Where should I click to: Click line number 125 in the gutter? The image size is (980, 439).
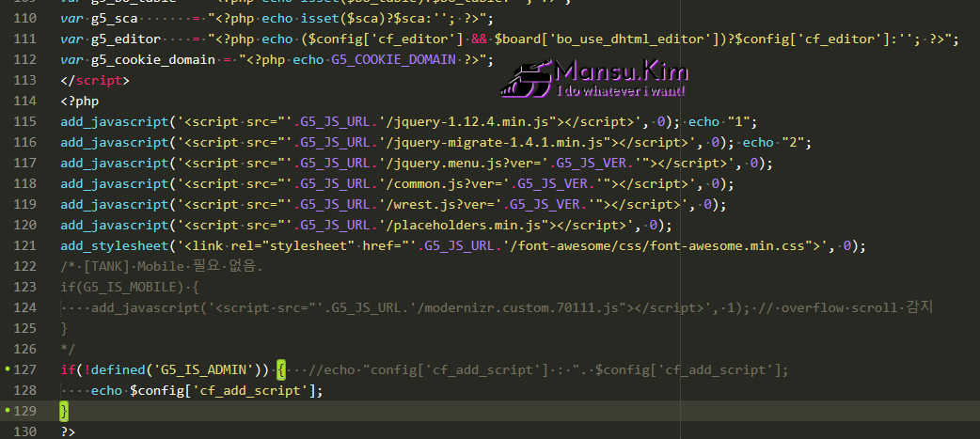(x=25, y=328)
